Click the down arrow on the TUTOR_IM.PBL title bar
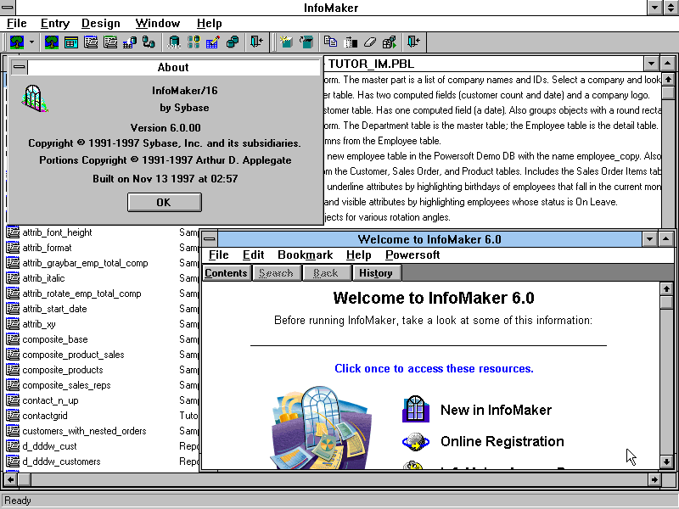Image resolution: width=679 pixels, height=509 pixels. (651, 64)
